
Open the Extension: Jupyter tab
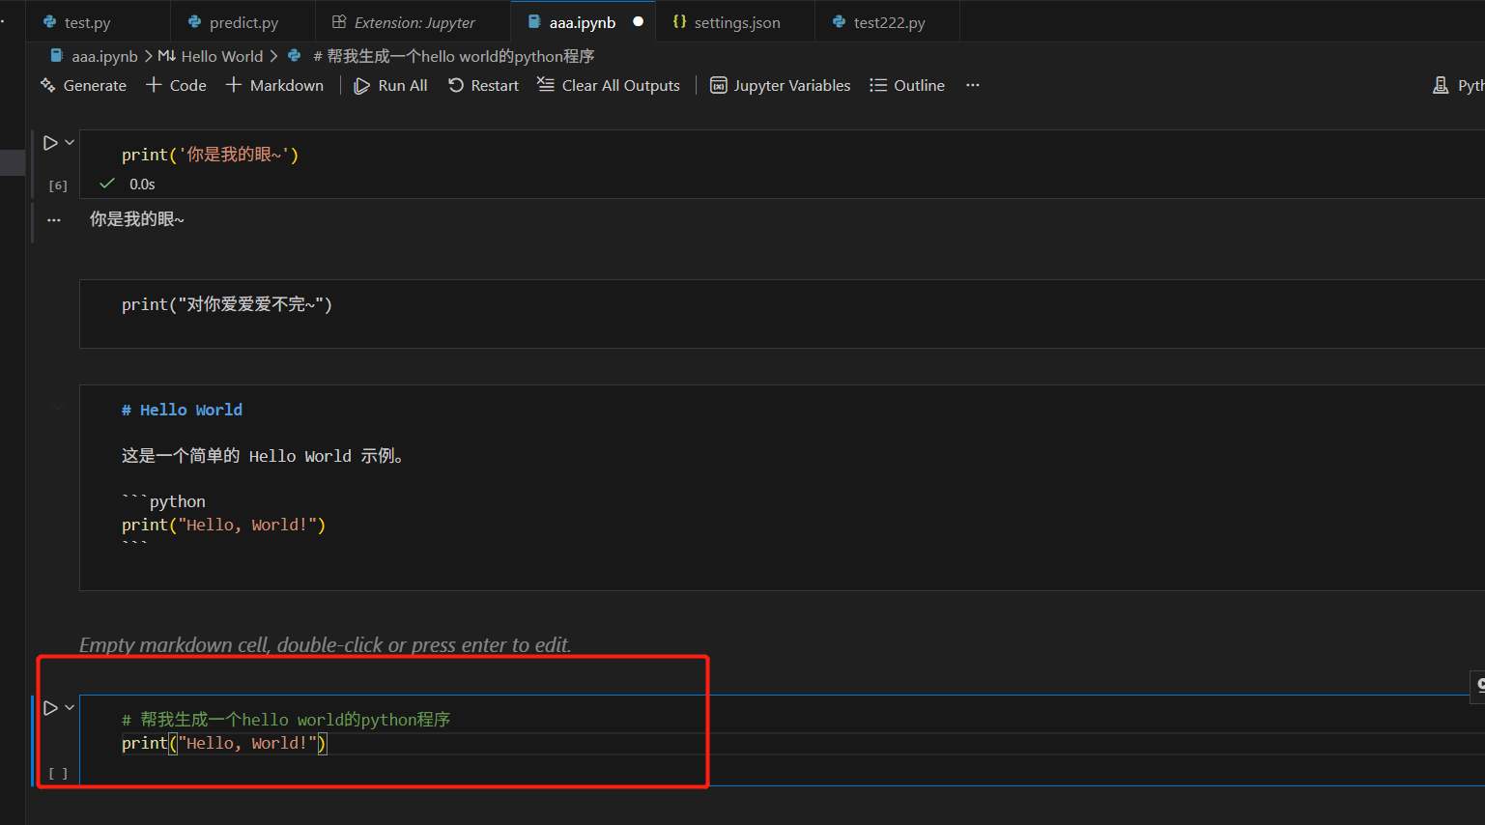(413, 22)
